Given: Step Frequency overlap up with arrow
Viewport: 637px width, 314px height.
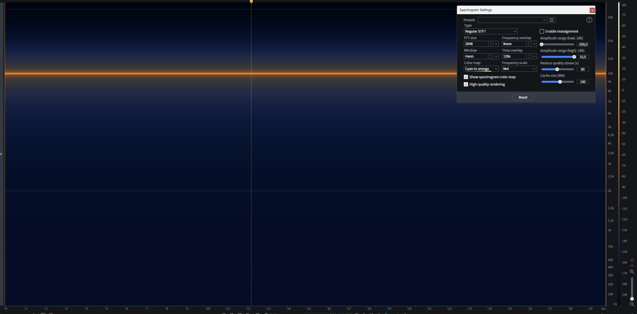Looking at the screenshot, I should (528, 43).
